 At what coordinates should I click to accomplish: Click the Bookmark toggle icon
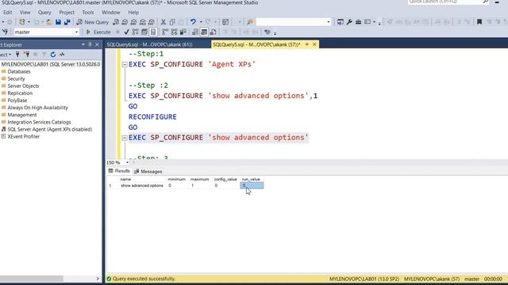tap(479, 22)
